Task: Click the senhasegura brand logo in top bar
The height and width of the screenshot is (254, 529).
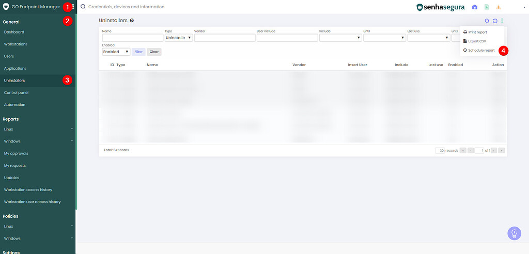Action: [441, 7]
